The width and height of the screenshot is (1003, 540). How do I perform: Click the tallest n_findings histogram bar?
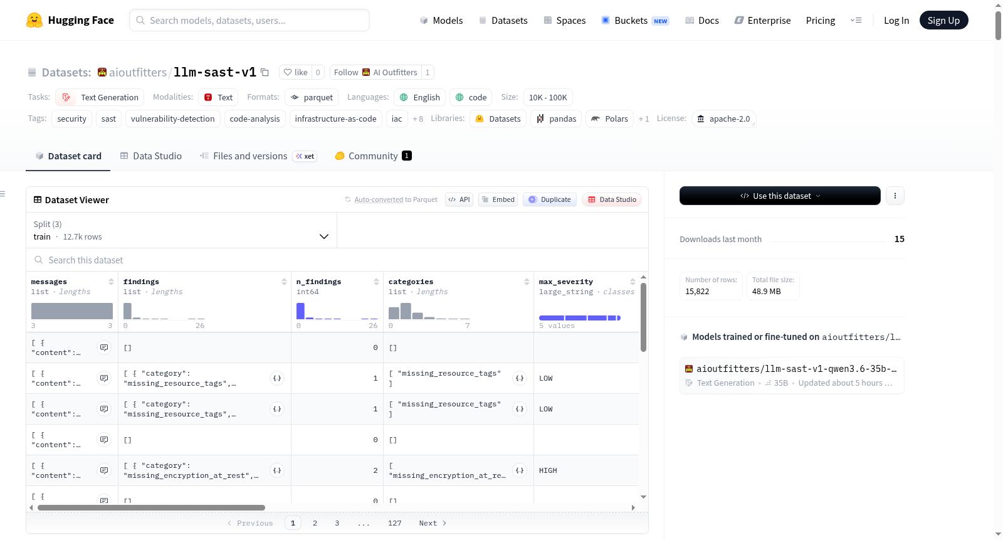coord(300,311)
